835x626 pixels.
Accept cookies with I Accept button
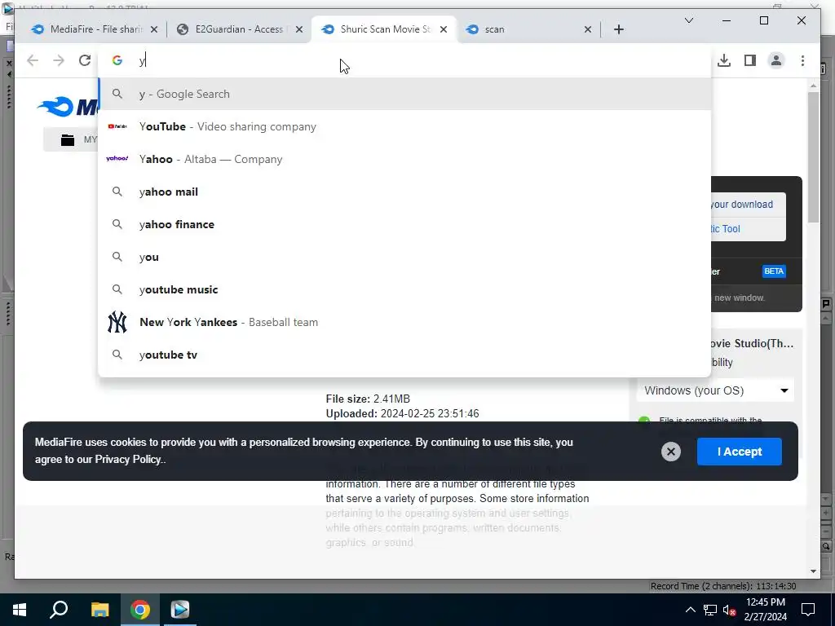739,452
